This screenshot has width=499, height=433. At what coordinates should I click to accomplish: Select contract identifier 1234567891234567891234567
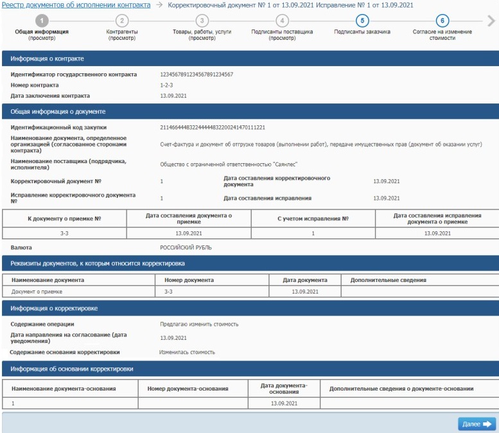tap(197, 75)
